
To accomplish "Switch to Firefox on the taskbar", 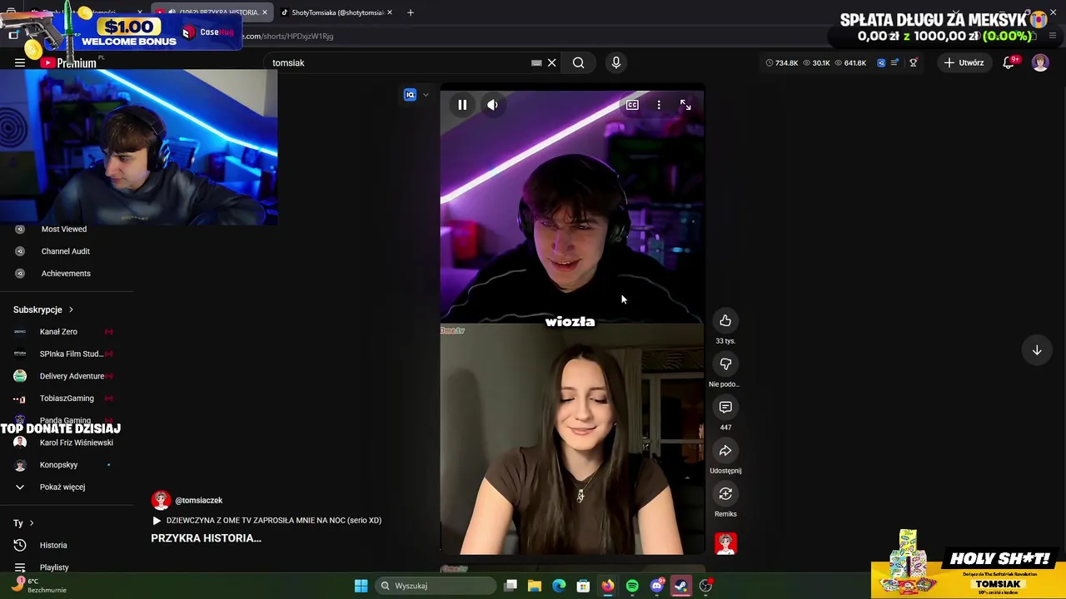I will point(608,586).
